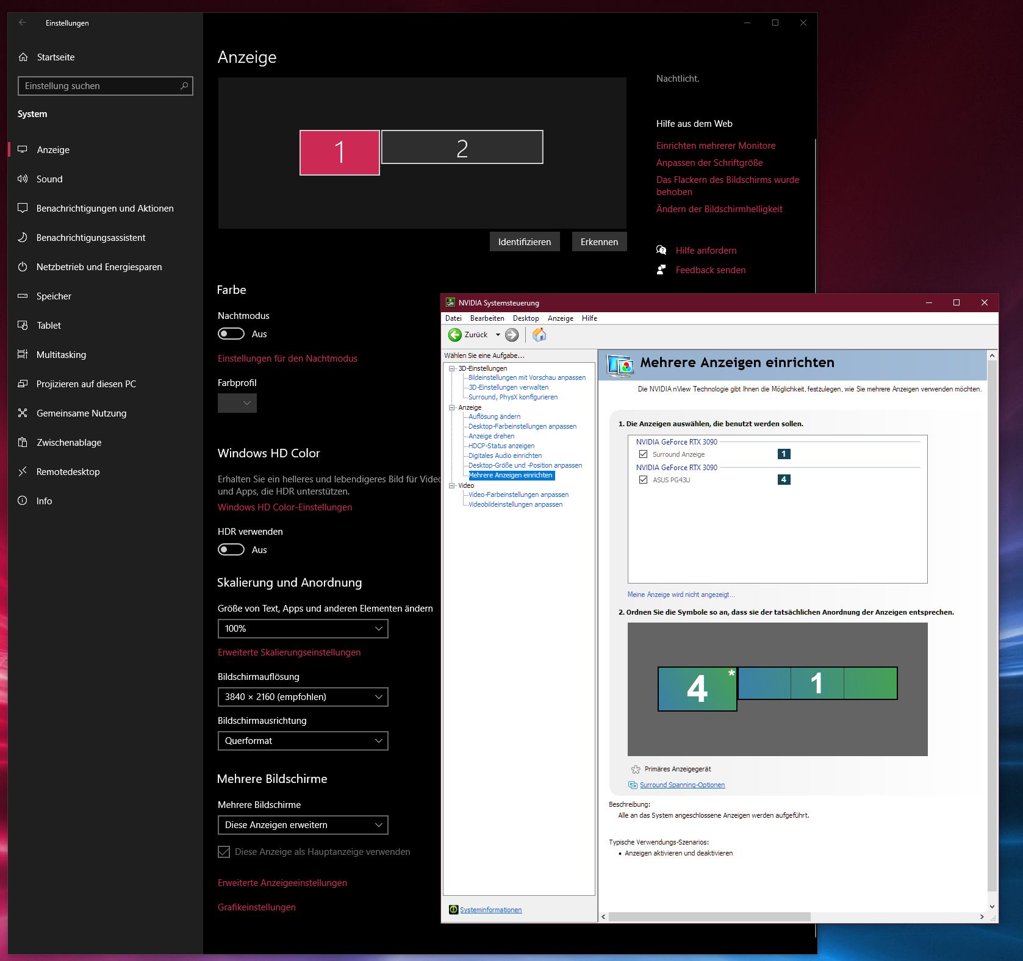This screenshot has width=1023, height=961.
Task: Open the Farbprofil dropdown
Action: 237,403
